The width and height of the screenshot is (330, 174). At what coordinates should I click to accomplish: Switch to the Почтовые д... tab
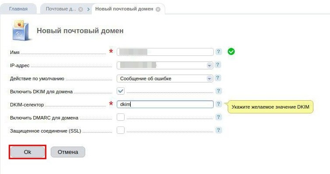click(61, 9)
